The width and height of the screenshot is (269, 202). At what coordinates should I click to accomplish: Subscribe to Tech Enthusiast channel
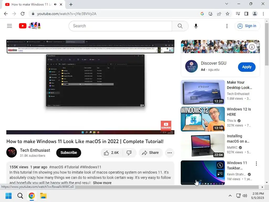tap(69, 153)
